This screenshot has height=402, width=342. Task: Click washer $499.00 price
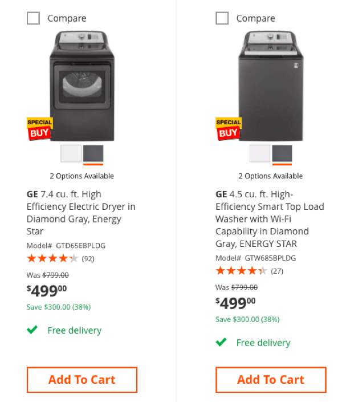pos(235,303)
